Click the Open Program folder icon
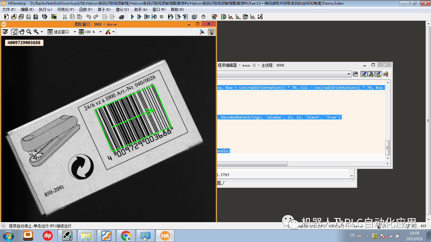Viewport: 431px width, 242px height. [14, 17]
